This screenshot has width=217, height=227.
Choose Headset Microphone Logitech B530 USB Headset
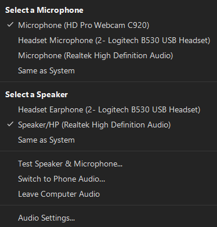[108, 40]
